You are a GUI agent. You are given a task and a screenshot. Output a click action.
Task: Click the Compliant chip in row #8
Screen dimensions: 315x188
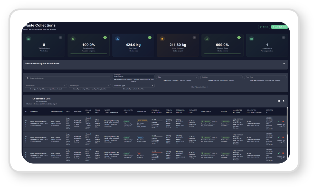pyautogui.click(x=206, y=137)
